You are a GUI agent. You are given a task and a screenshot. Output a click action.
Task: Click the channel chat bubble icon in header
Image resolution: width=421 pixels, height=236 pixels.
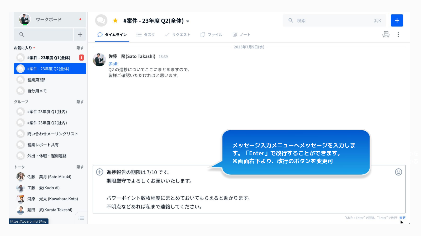point(101,20)
